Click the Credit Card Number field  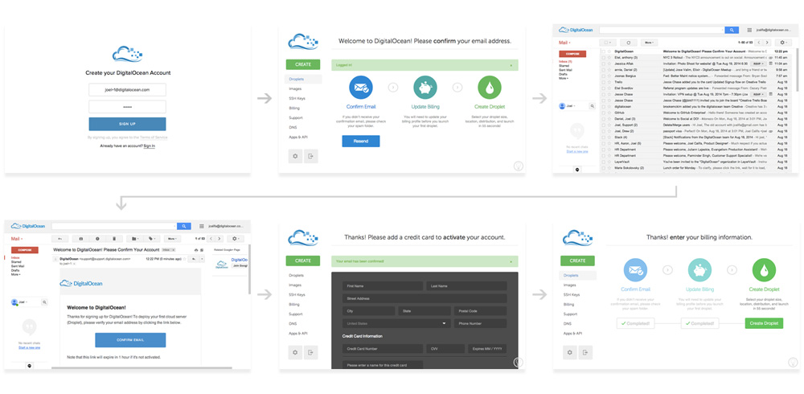[x=383, y=349]
